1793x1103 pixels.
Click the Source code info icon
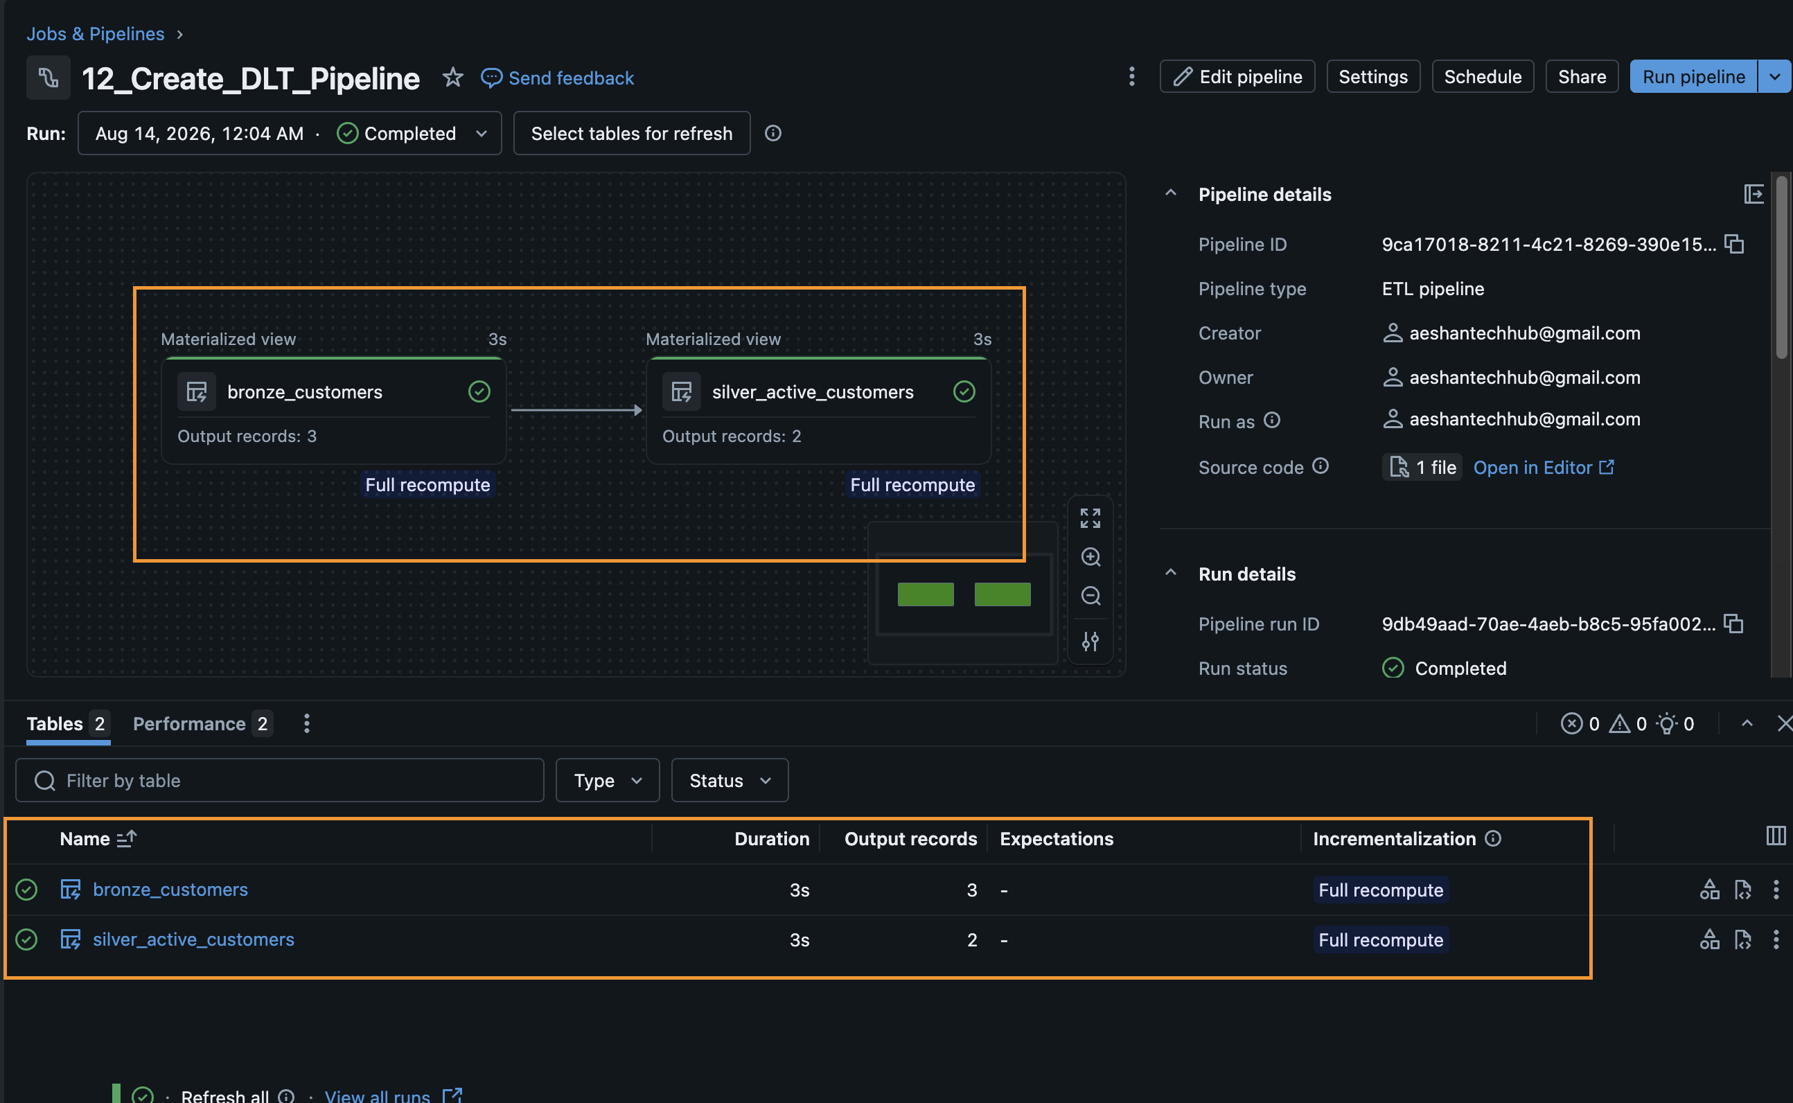pos(1321,466)
